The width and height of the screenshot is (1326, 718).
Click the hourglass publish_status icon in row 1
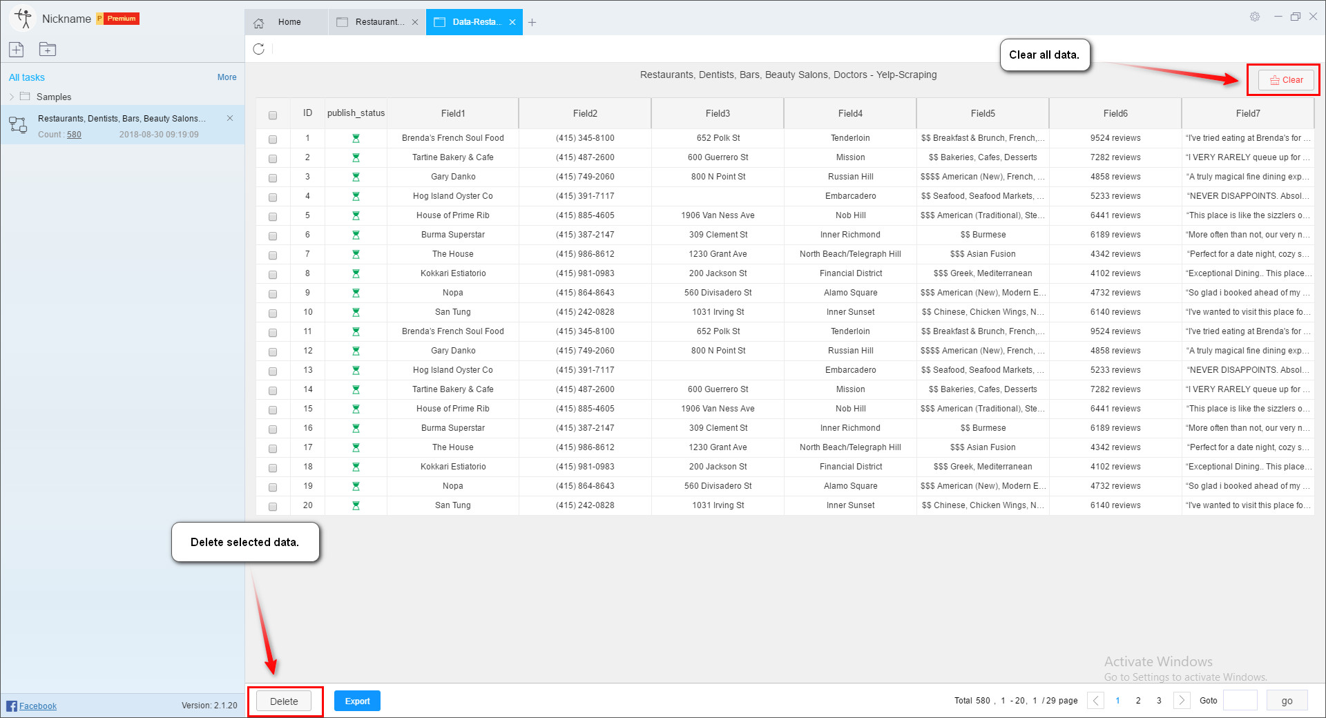click(x=356, y=138)
